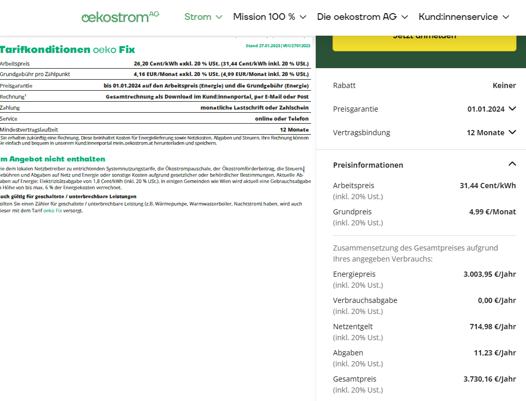Click the online oder Telefon value

point(282,118)
